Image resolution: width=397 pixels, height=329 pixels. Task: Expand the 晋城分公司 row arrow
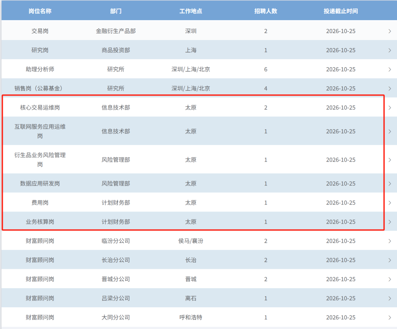point(390,279)
